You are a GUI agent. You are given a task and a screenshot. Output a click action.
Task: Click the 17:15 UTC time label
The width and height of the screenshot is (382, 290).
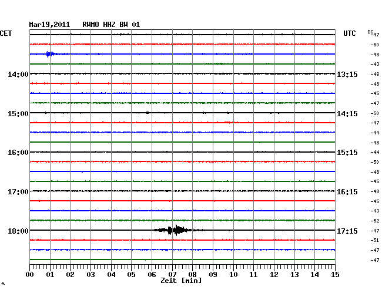(x=347, y=231)
